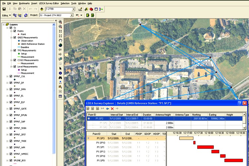This screenshot has height=166, width=249.
Task: Select the P1.SP13 row in observations list
Action: coord(126,151)
